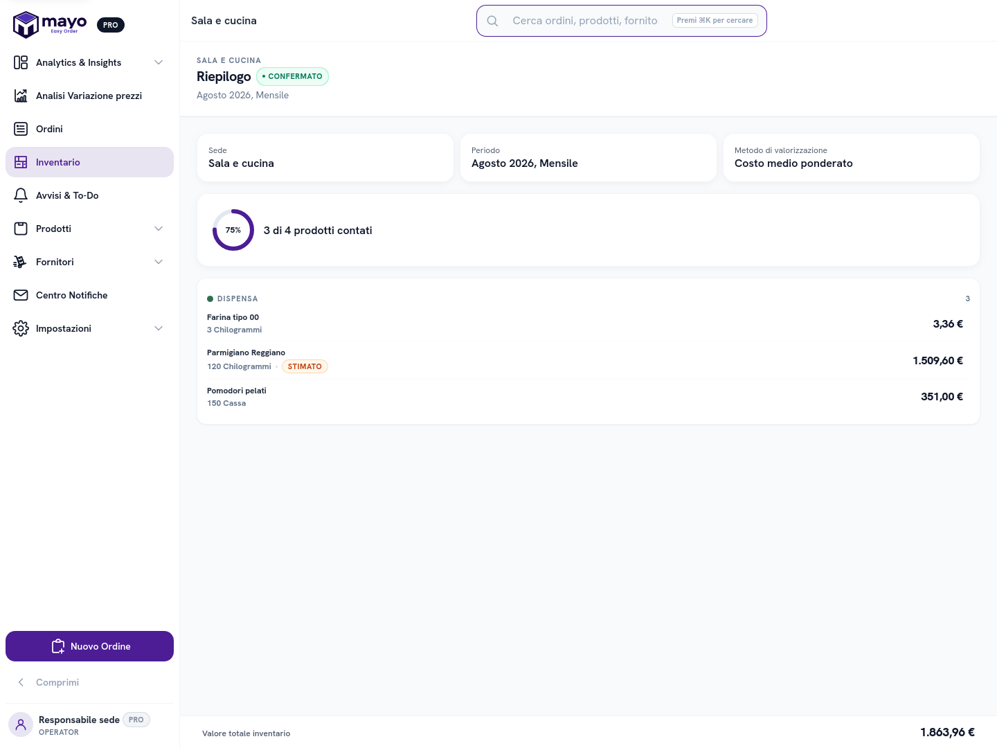Image resolution: width=997 pixels, height=748 pixels.
Task: Open the Responsabile sede profile menu
Action: [89, 724]
